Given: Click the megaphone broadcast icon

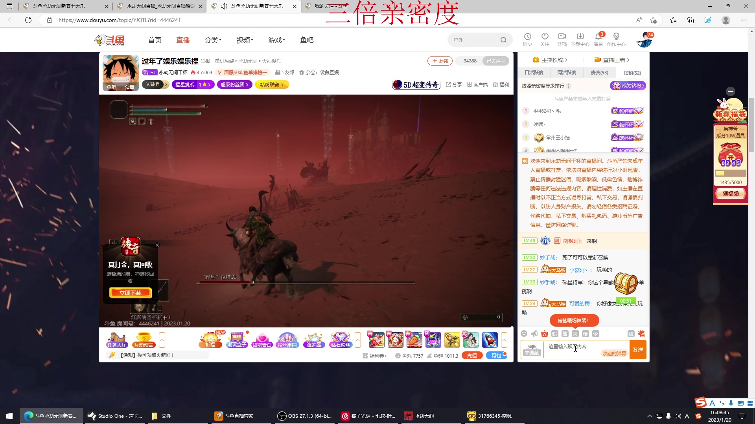Looking at the screenshot, I should click(534, 334).
